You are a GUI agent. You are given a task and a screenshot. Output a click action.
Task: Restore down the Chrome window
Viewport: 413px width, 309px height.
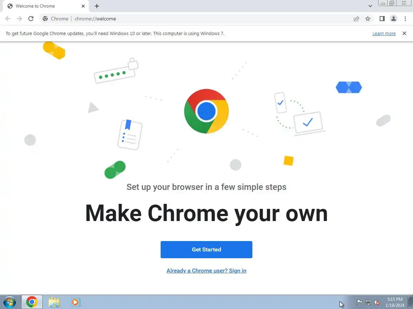(391, 3)
